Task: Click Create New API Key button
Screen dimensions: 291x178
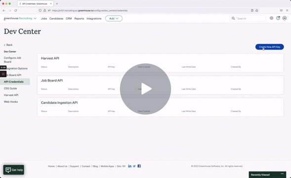Action: click(269, 47)
